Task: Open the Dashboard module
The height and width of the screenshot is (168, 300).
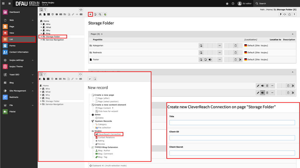Action: pyautogui.click(x=14, y=12)
